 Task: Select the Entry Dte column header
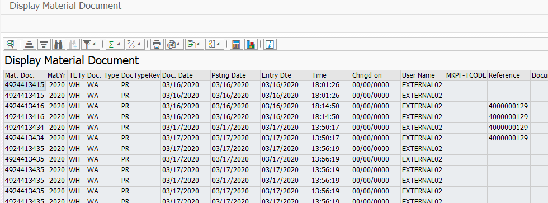click(x=285, y=75)
